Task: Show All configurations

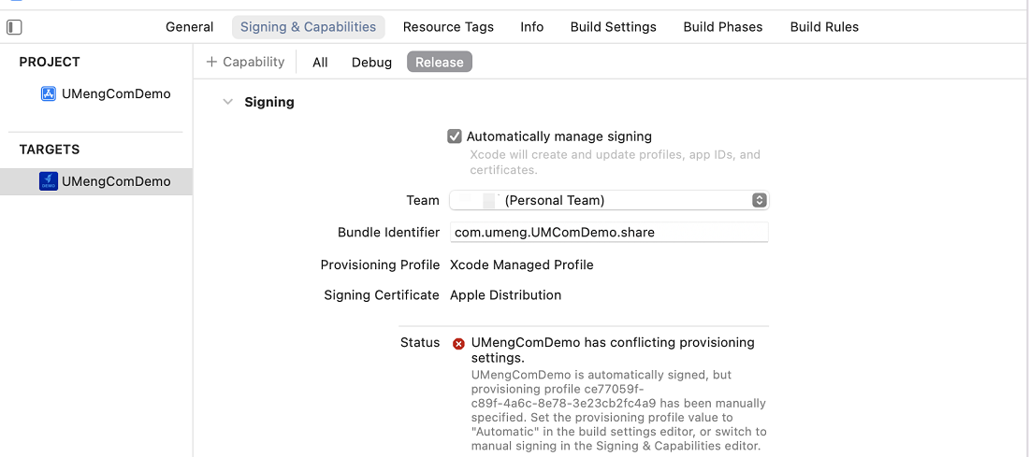Action: pos(320,63)
